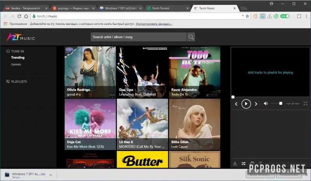311x181 pixels.
Task: Click the browser forward arrow
Action: coord(12,16)
